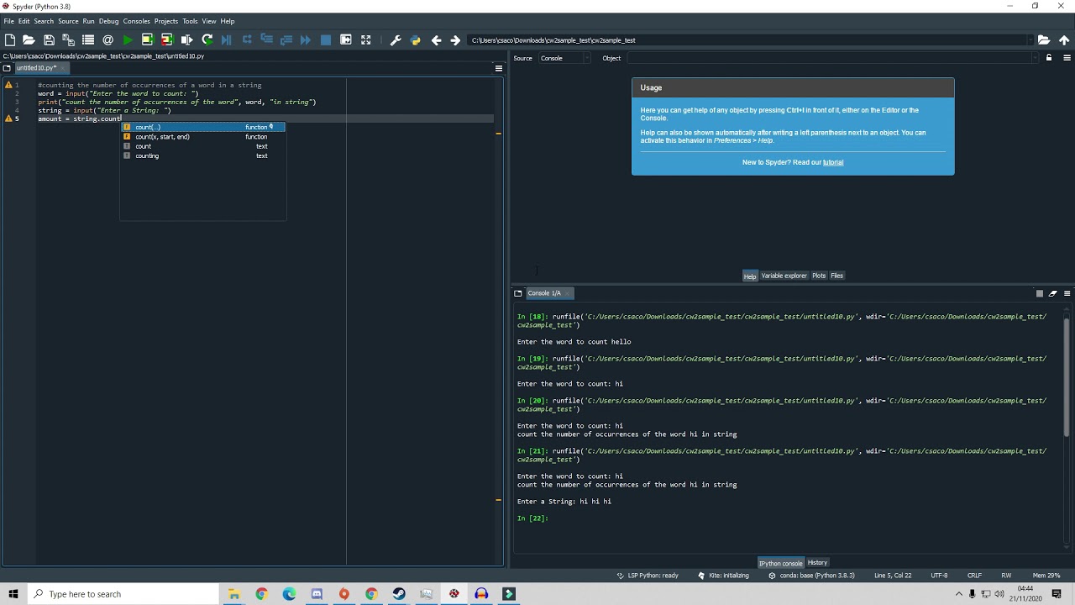This screenshot has width=1075, height=605.
Task: Switch to the Variable explorer tab
Action: coord(784,276)
